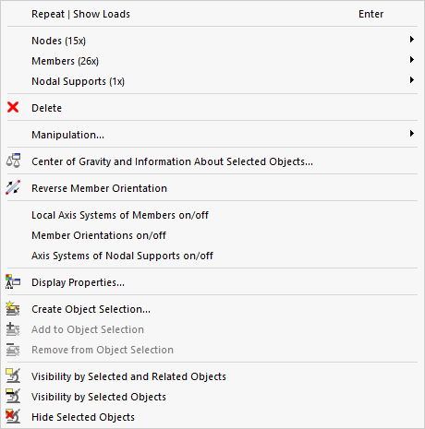
Task: Click the Reverse Member Orientation arrow icon
Action: click(13, 187)
